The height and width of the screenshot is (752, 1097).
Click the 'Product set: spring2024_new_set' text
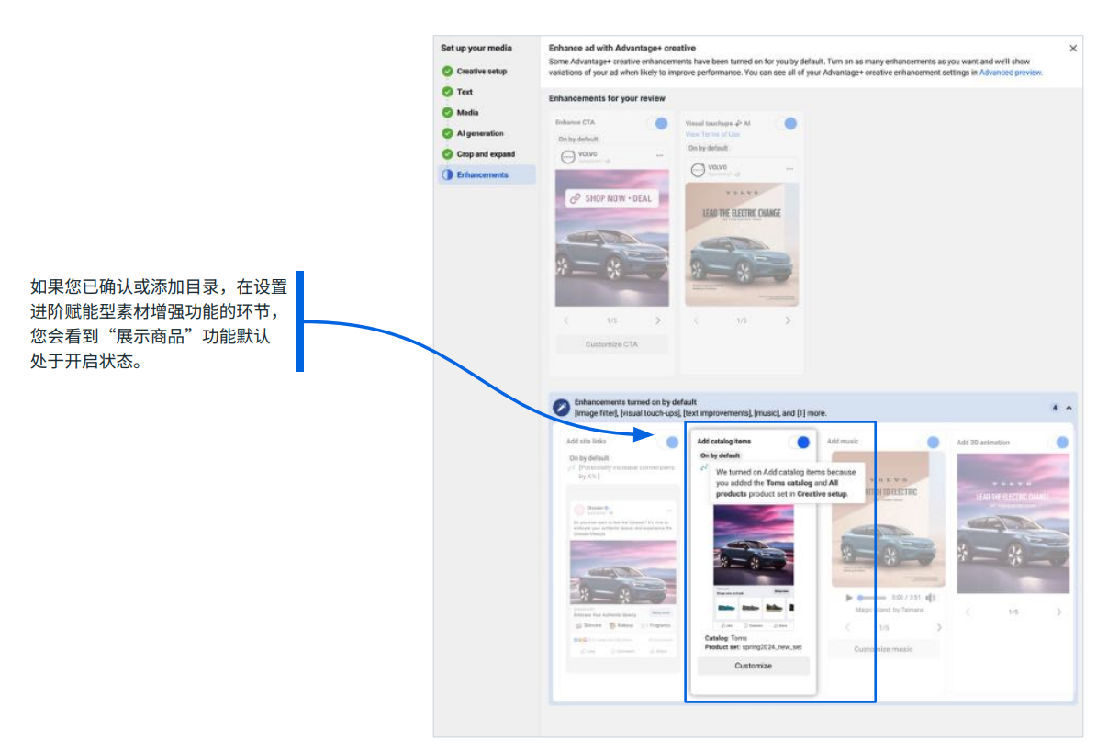tap(753, 647)
